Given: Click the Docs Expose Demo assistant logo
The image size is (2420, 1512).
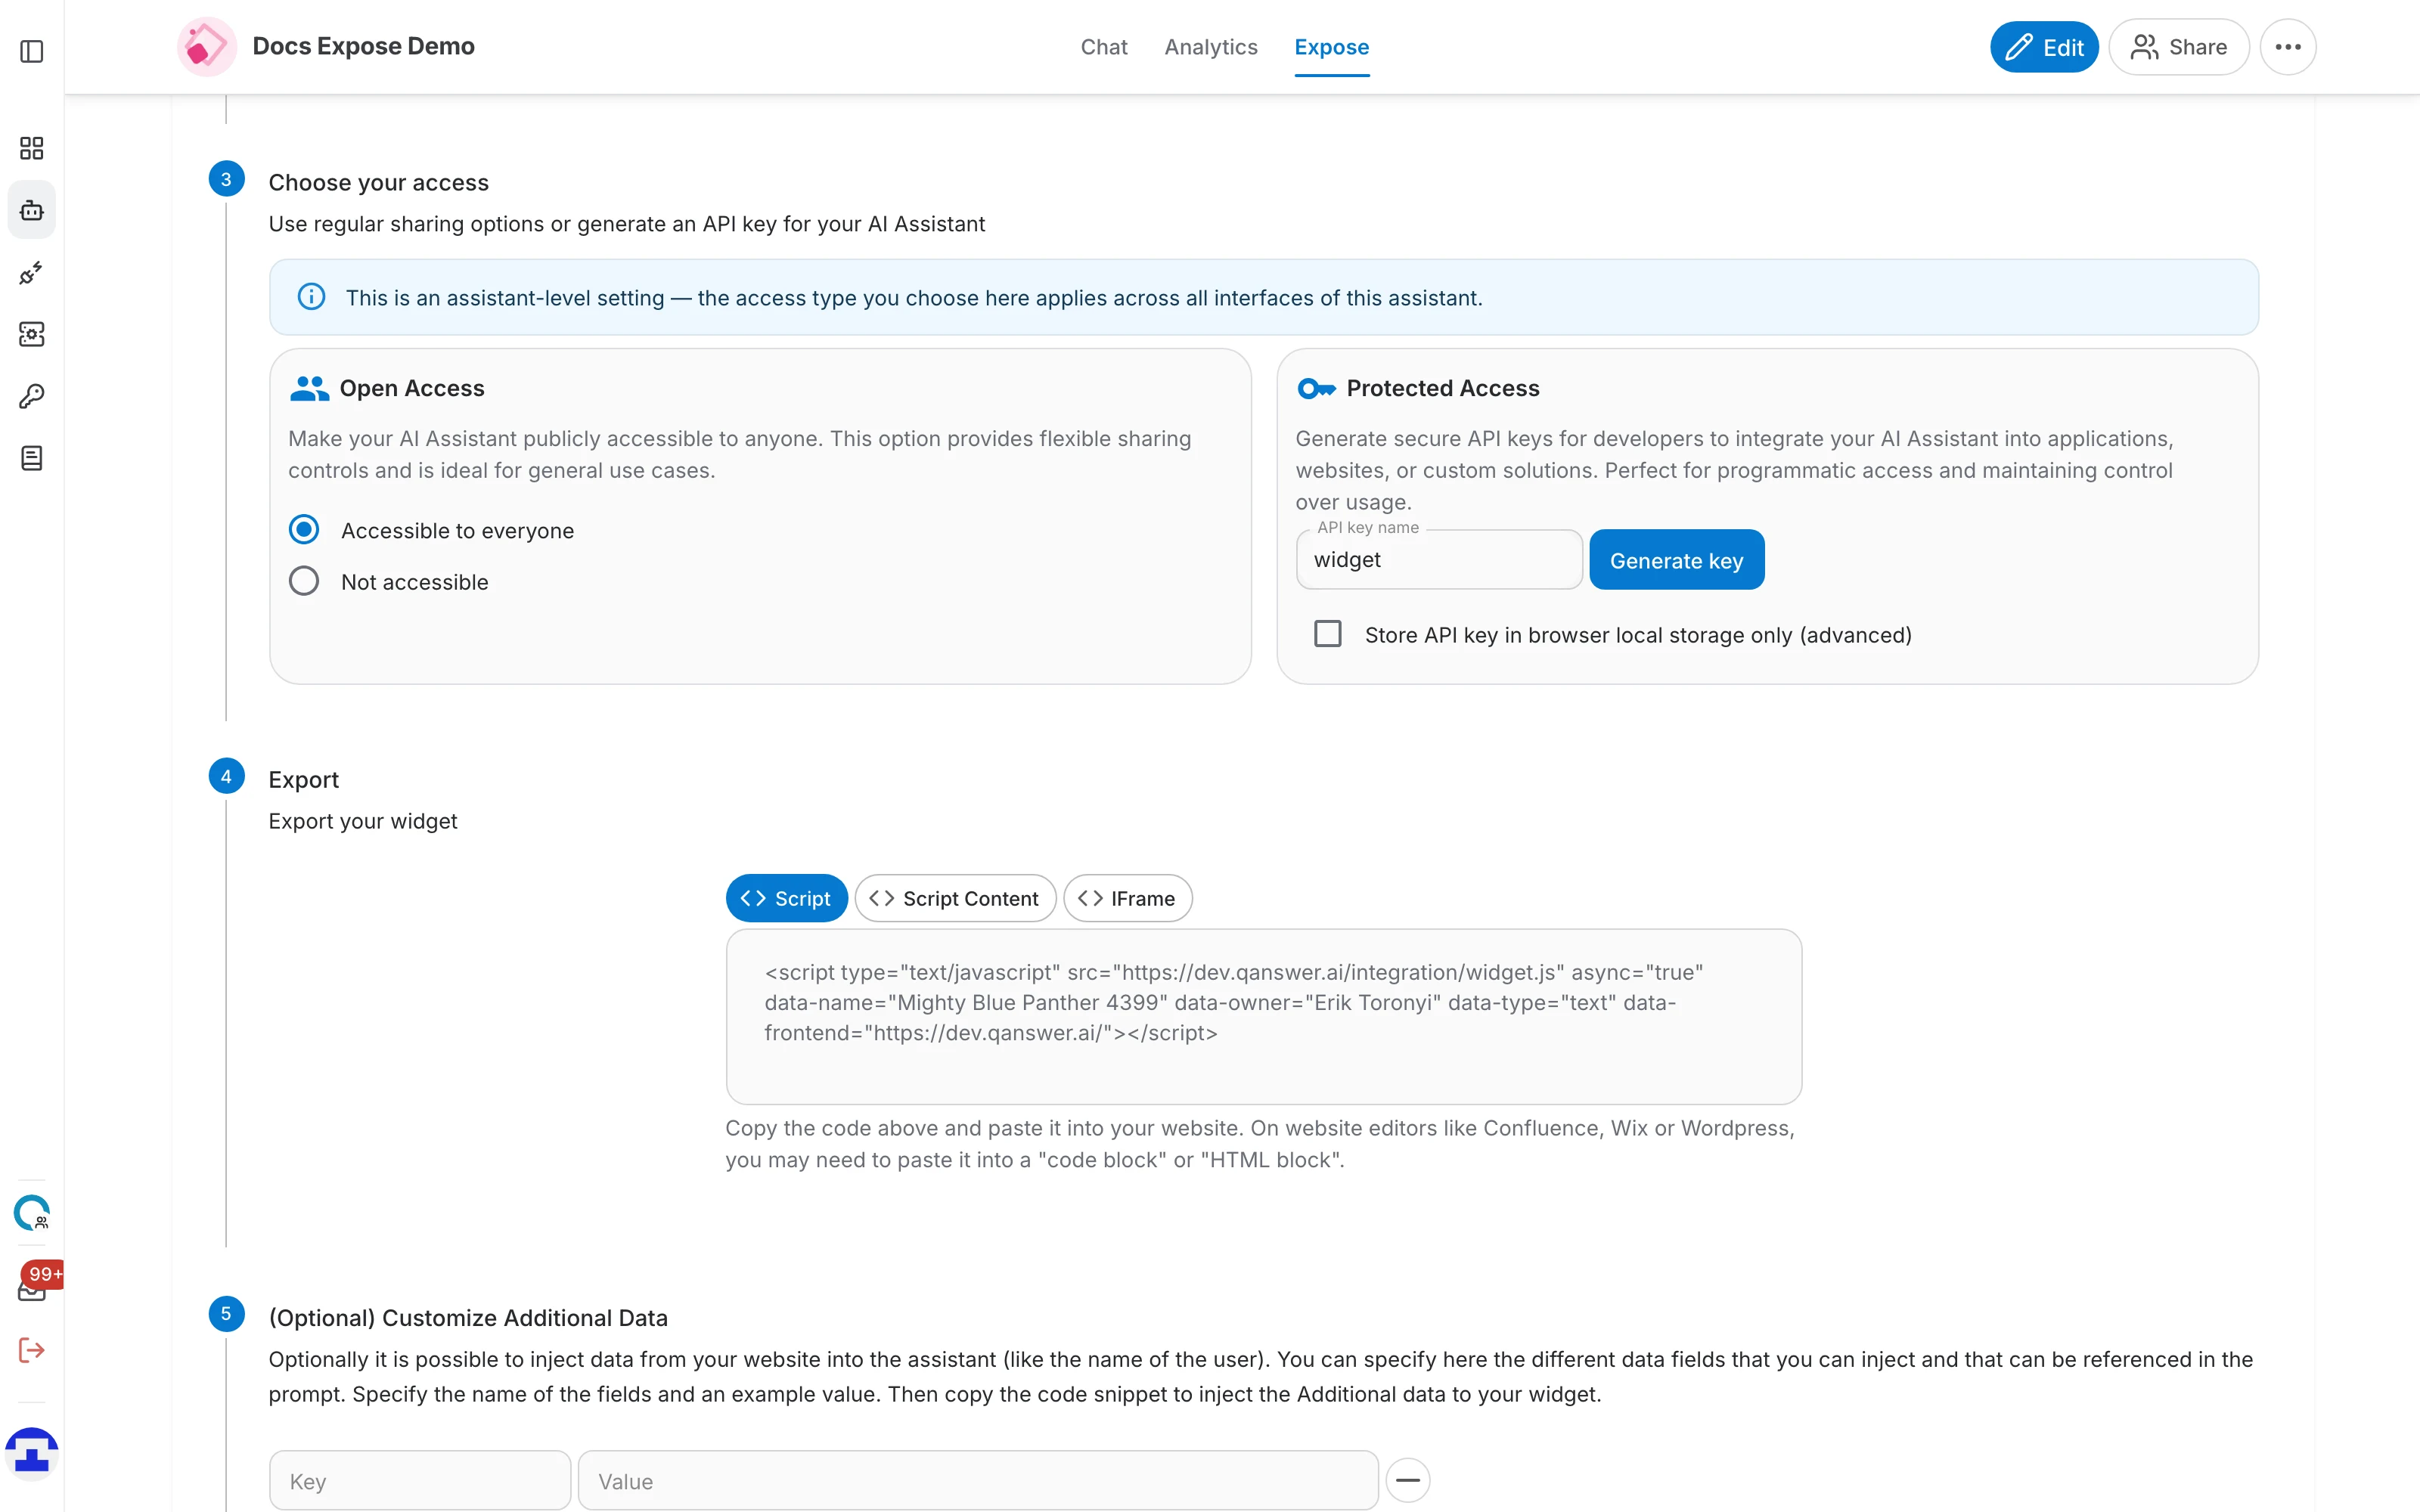Looking at the screenshot, I should point(207,47).
